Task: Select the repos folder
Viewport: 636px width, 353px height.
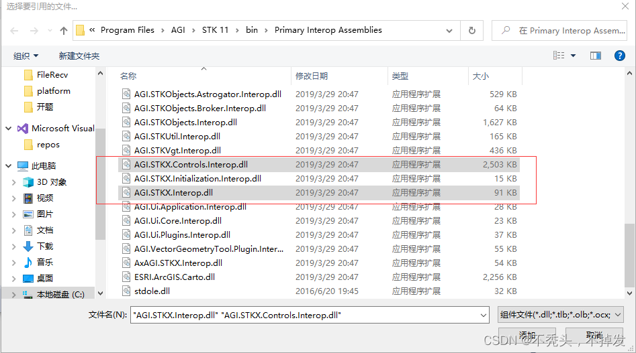Action: coord(48,145)
